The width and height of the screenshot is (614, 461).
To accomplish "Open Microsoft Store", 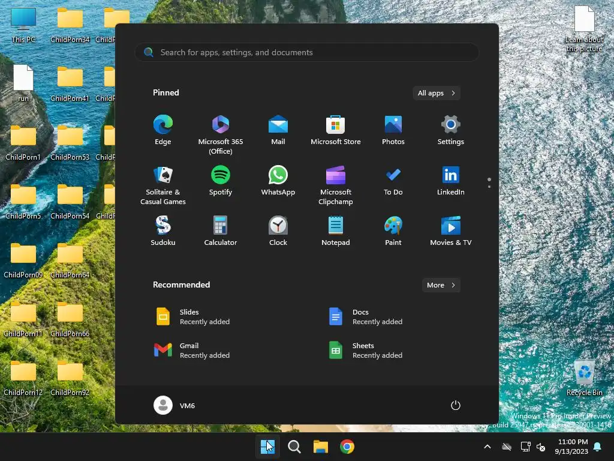I will tap(336, 130).
